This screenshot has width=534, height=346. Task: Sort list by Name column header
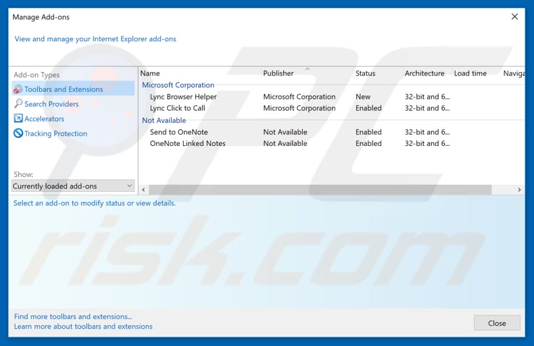(150, 73)
